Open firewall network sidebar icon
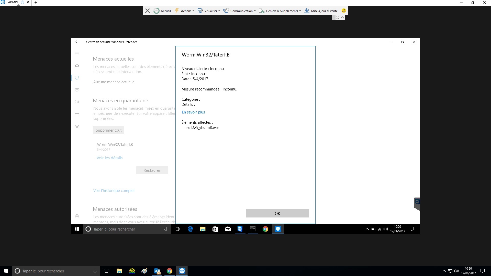The width and height of the screenshot is (491, 276). tap(77, 102)
